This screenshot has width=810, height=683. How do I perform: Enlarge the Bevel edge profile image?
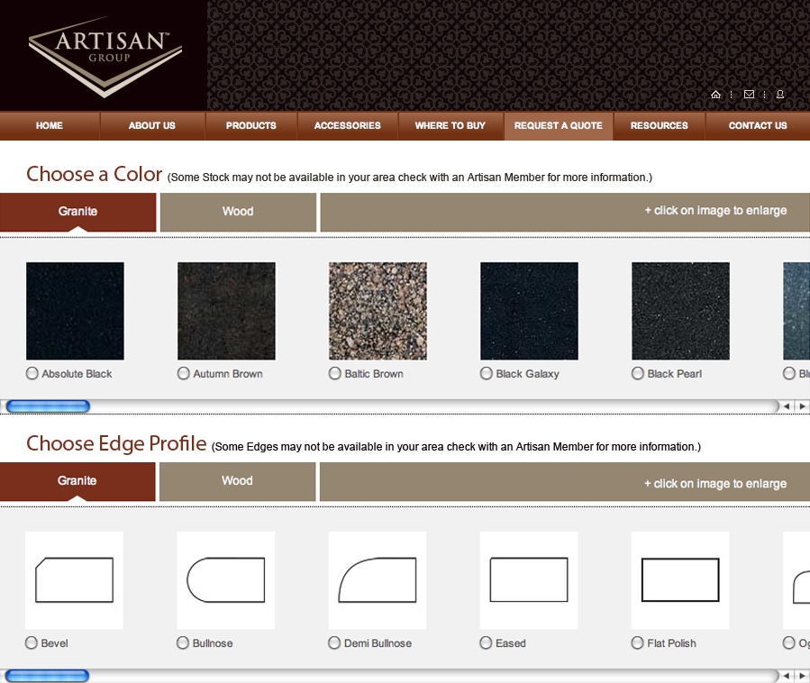(x=75, y=580)
